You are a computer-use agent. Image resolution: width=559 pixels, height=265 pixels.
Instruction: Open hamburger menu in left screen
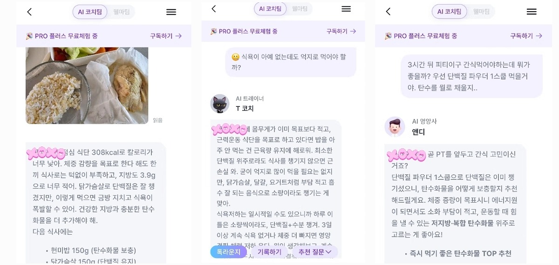[171, 12]
